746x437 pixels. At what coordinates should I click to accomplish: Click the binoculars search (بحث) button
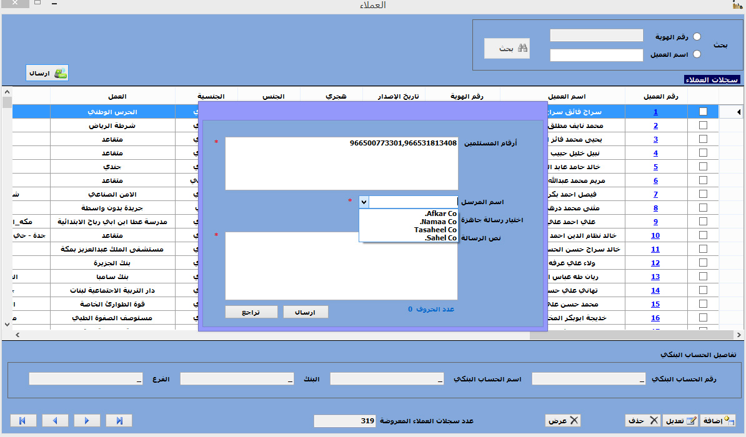click(x=507, y=49)
